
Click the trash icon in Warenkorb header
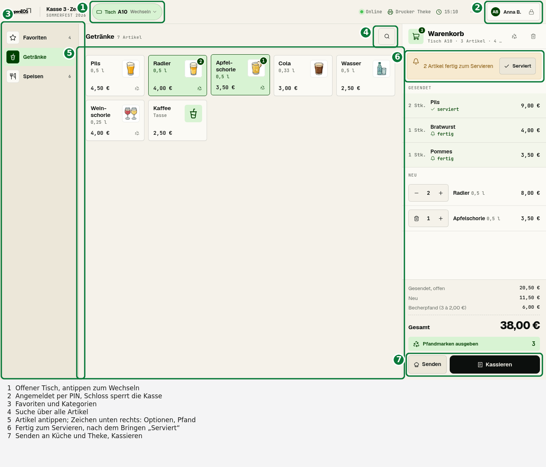[533, 36]
